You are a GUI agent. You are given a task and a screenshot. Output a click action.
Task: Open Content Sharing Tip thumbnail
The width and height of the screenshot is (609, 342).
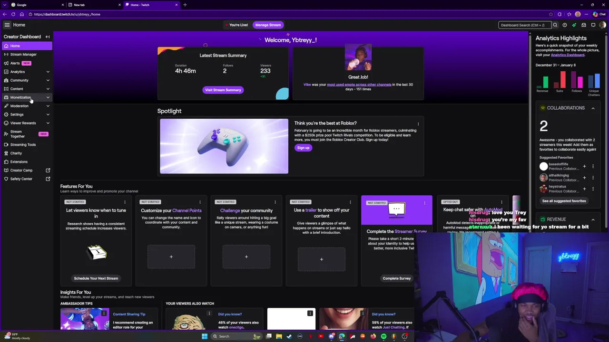[x=85, y=319]
